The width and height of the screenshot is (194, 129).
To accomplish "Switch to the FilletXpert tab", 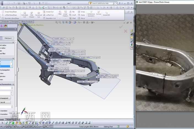I will (8, 38).
